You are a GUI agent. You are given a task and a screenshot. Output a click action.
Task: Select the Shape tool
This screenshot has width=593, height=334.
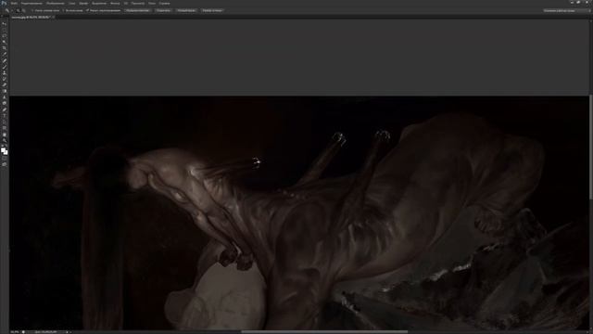pyautogui.click(x=4, y=128)
